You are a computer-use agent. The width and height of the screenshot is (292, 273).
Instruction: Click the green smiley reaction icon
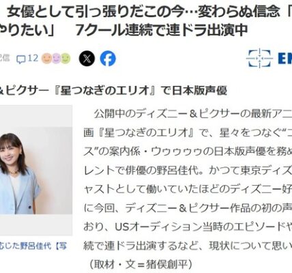(x=65, y=59)
